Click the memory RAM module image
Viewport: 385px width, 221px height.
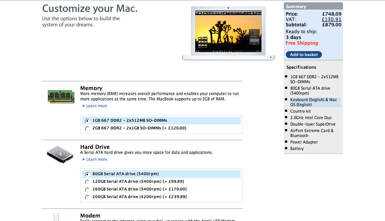click(61, 96)
